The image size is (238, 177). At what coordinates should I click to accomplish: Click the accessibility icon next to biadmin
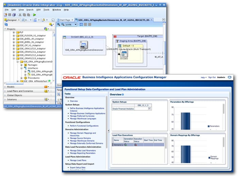click(230, 77)
